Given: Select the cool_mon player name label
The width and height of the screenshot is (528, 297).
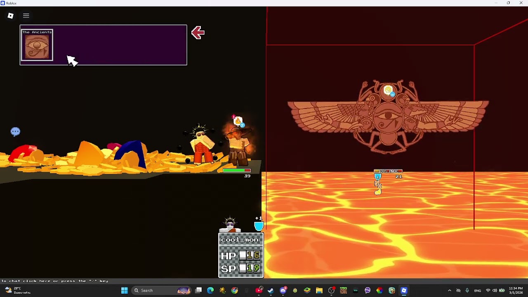Looking at the screenshot, I should pyautogui.click(x=240, y=240).
